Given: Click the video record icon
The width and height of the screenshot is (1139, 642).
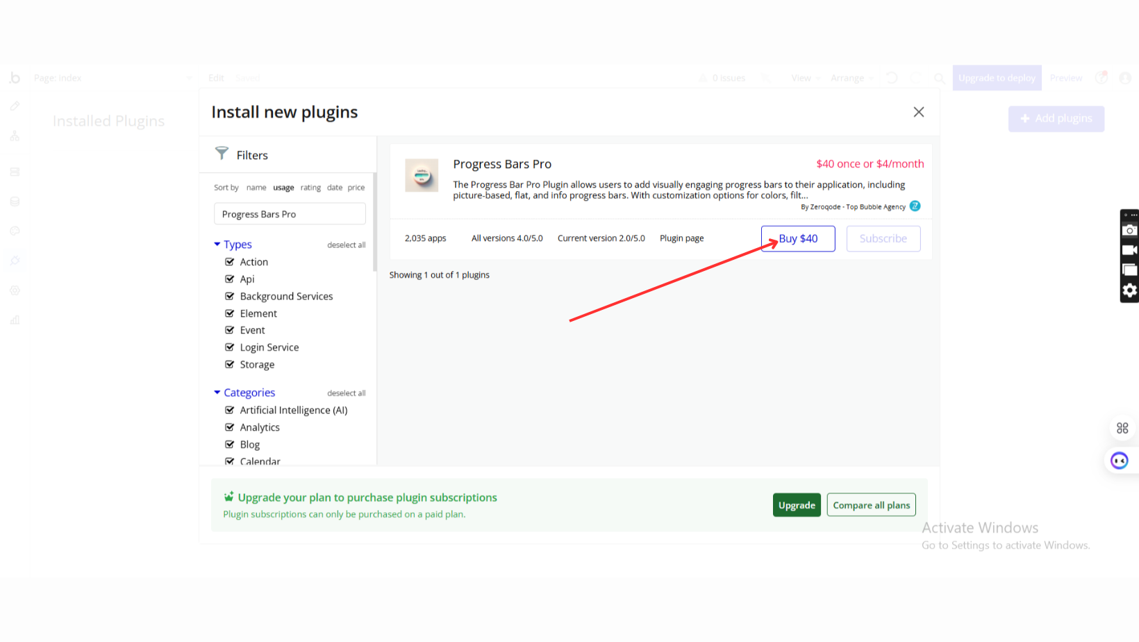Looking at the screenshot, I should (x=1129, y=250).
